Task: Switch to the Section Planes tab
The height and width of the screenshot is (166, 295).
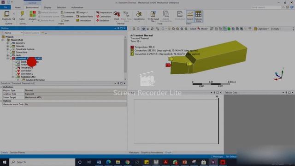Action: (x=18, y=153)
